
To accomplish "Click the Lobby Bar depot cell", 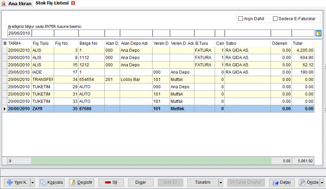I will (x=136, y=80).
